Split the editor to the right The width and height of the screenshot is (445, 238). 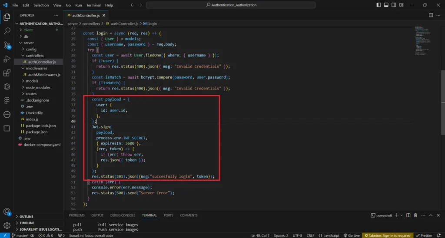(x=431, y=15)
